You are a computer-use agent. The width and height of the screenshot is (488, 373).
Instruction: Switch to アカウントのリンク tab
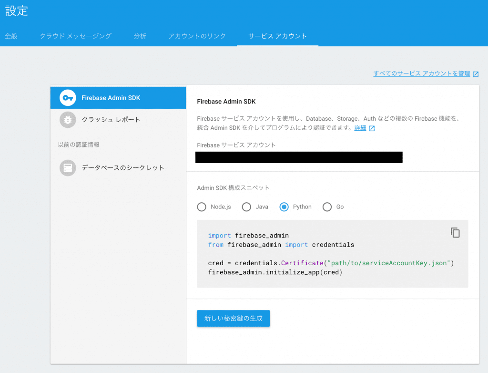[x=197, y=36]
